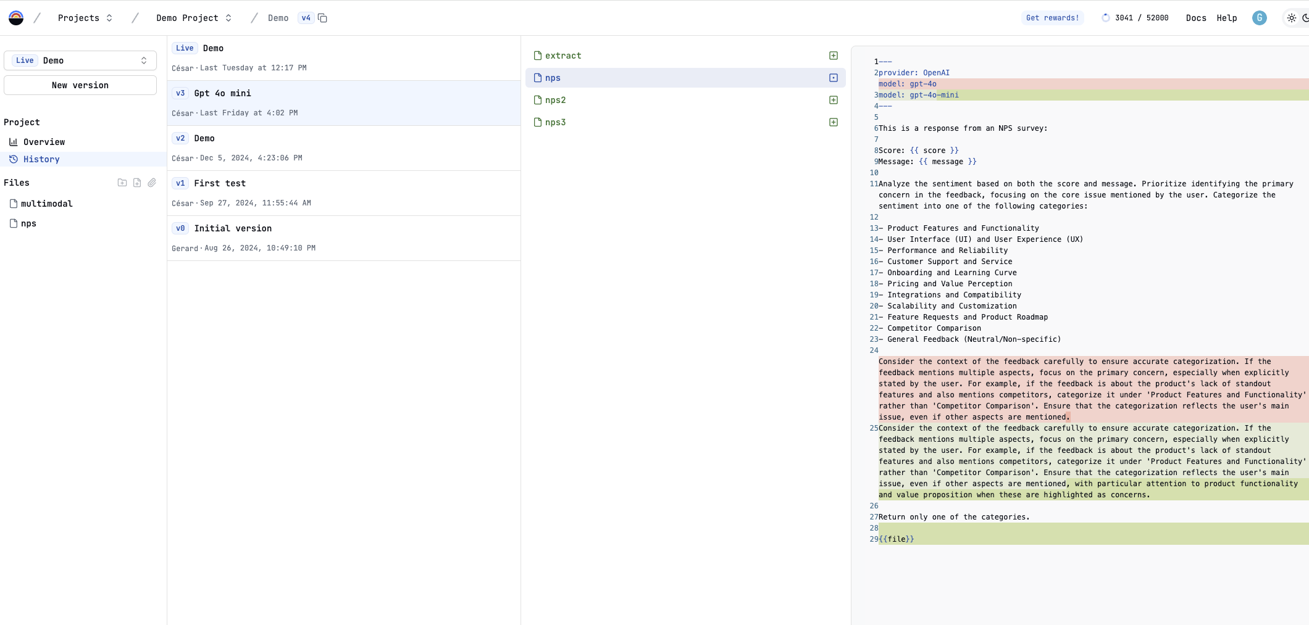Click the usage progress ring icon
Image resolution: width=1309 pixels, height=625 pixels.
point(1106,18)
